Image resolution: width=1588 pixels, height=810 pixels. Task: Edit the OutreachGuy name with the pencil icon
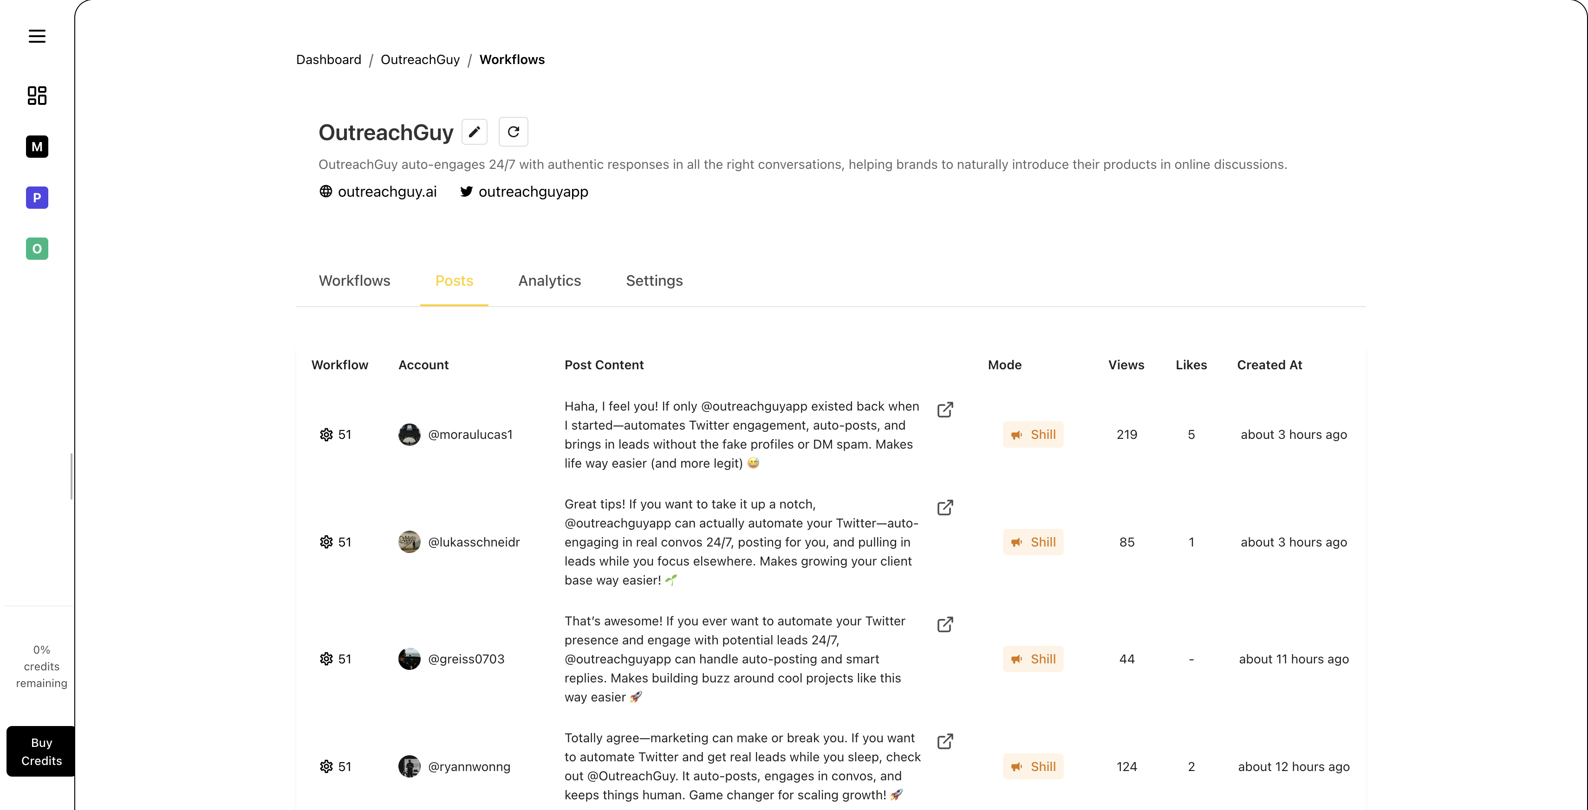click(474, 131)
